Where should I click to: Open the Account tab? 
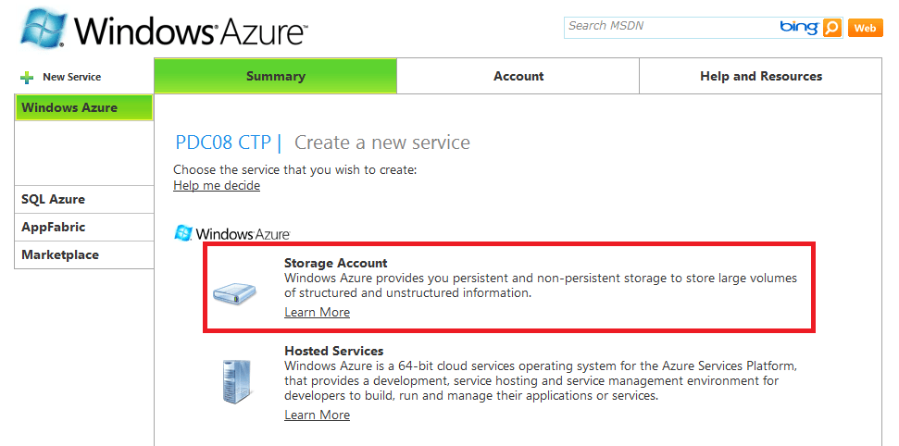click(518, 76)
